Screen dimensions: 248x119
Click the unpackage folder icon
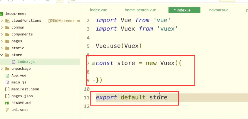point(7,69)
